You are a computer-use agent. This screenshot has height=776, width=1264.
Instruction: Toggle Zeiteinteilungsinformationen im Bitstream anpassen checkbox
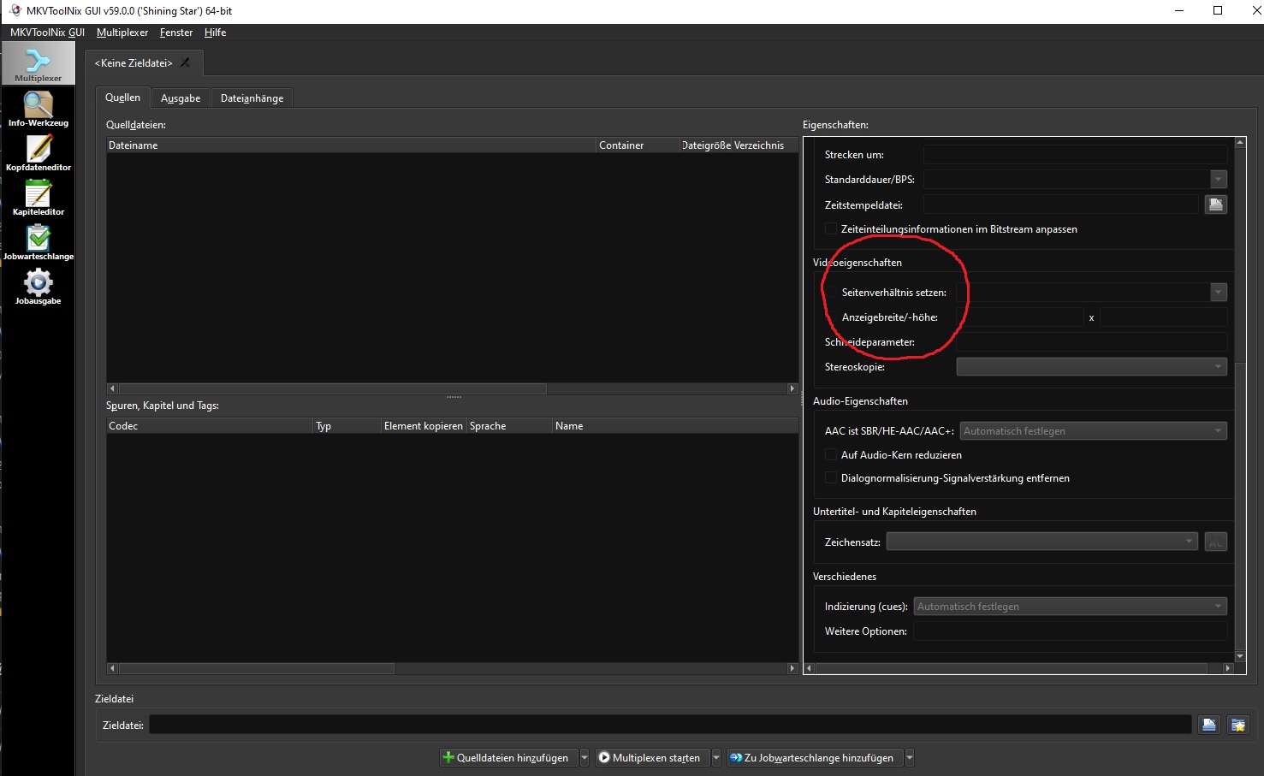[x=830, y=229]
